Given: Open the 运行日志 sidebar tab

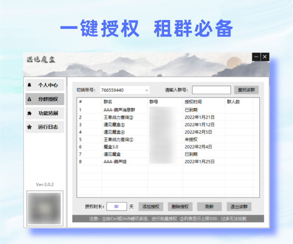Looking at the screenshot, I should (45, 127).
